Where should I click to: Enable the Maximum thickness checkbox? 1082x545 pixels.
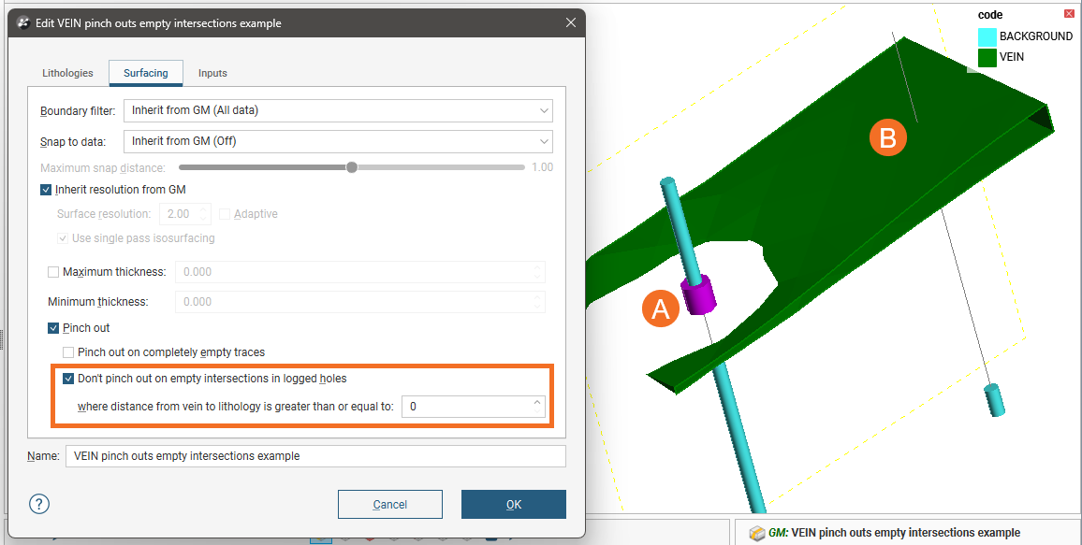53,272
